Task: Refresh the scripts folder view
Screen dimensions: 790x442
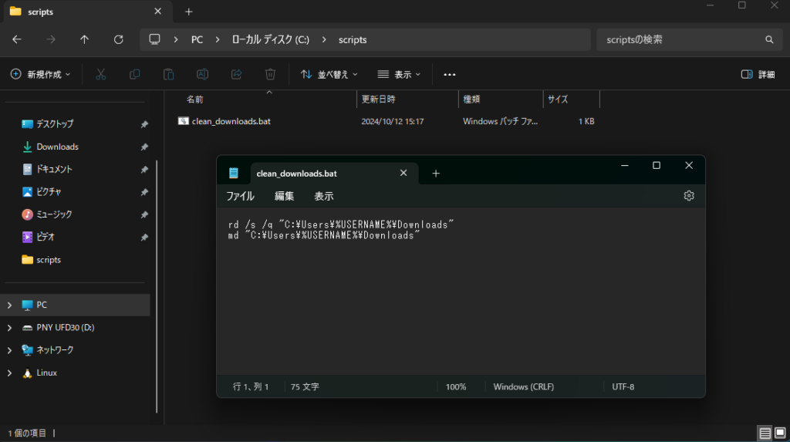Action: click(118, 39)
